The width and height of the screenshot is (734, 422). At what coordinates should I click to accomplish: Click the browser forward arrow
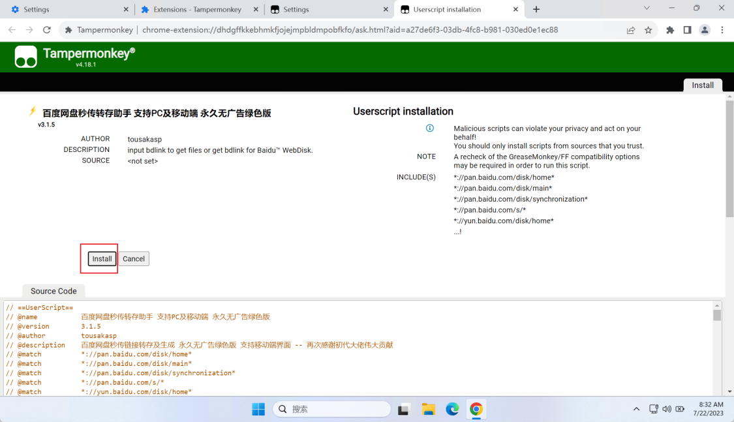point(29,30)
